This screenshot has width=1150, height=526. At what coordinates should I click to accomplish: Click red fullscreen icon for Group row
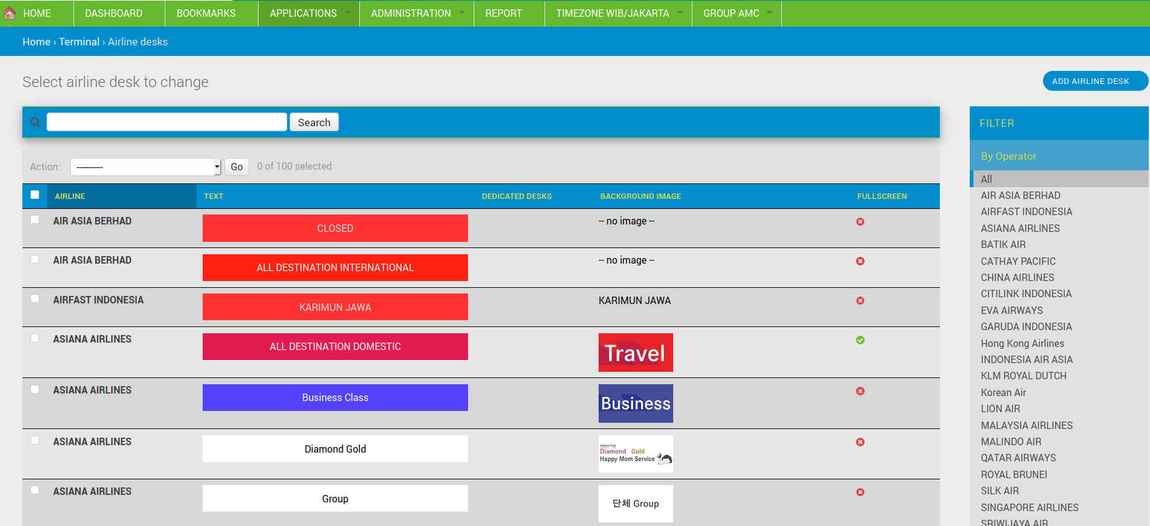(860, 492)
